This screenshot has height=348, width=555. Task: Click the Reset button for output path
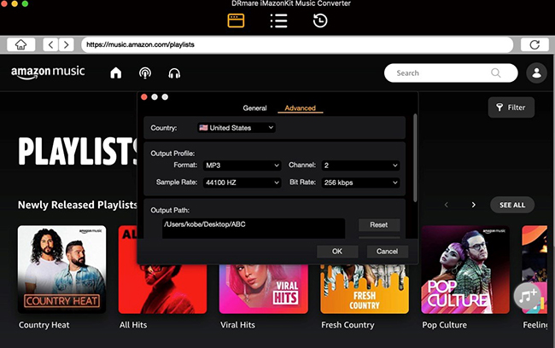[379, 225]
